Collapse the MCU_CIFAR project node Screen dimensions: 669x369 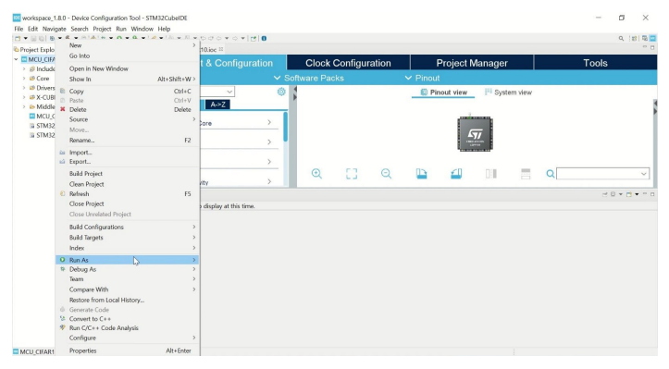[x=17, y=59]
